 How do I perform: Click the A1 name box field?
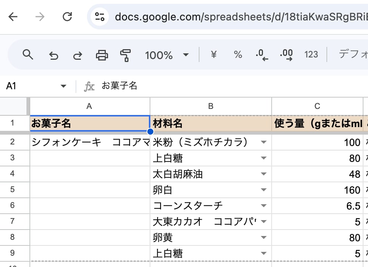click(x=31, y=86)
